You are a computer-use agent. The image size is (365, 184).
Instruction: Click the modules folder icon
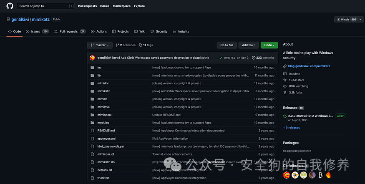pos(93,123)
